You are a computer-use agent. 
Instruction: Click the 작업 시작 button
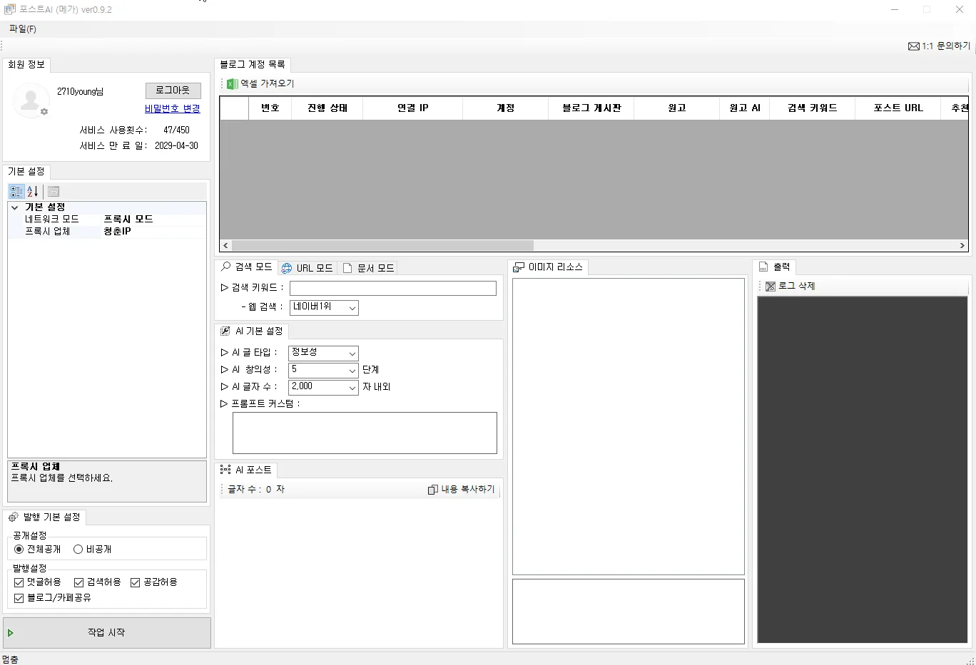(x=107, y=633)
